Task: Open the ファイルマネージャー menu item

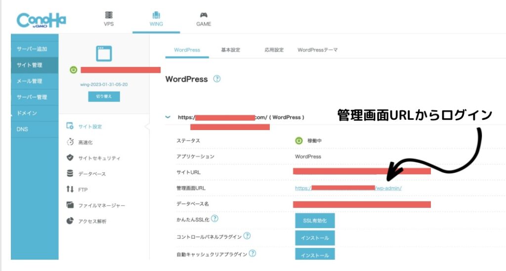Action: [x=102, y=205]
